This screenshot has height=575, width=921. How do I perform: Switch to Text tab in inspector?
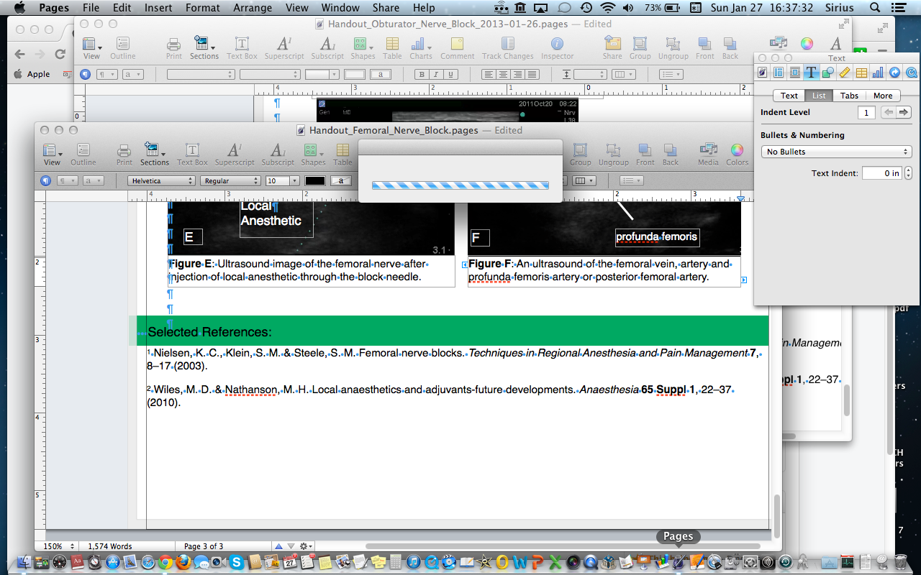point(789,96)
